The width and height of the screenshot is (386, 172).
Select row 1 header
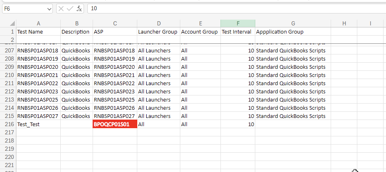[x=8, y=32]
